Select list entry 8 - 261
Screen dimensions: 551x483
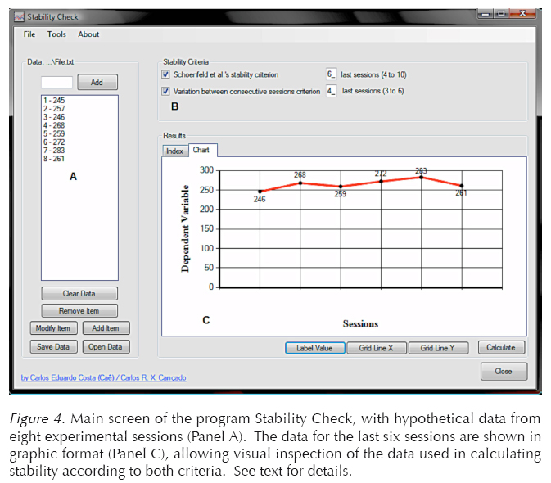[53, 159]
